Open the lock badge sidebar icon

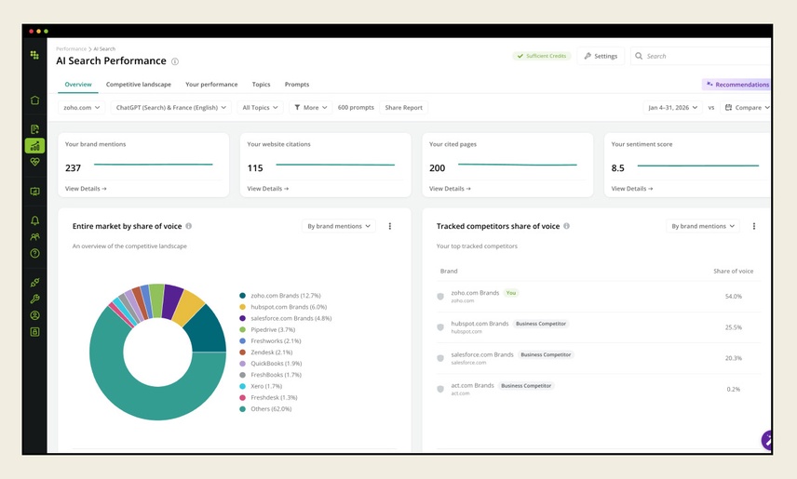[34, 332]
